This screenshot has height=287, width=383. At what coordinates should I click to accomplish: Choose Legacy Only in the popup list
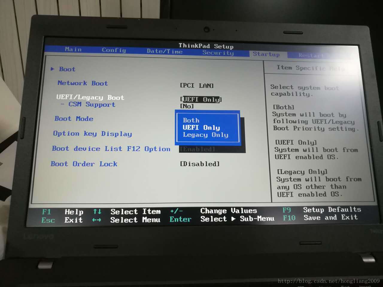pyautogui.click(x=206, y=135)
